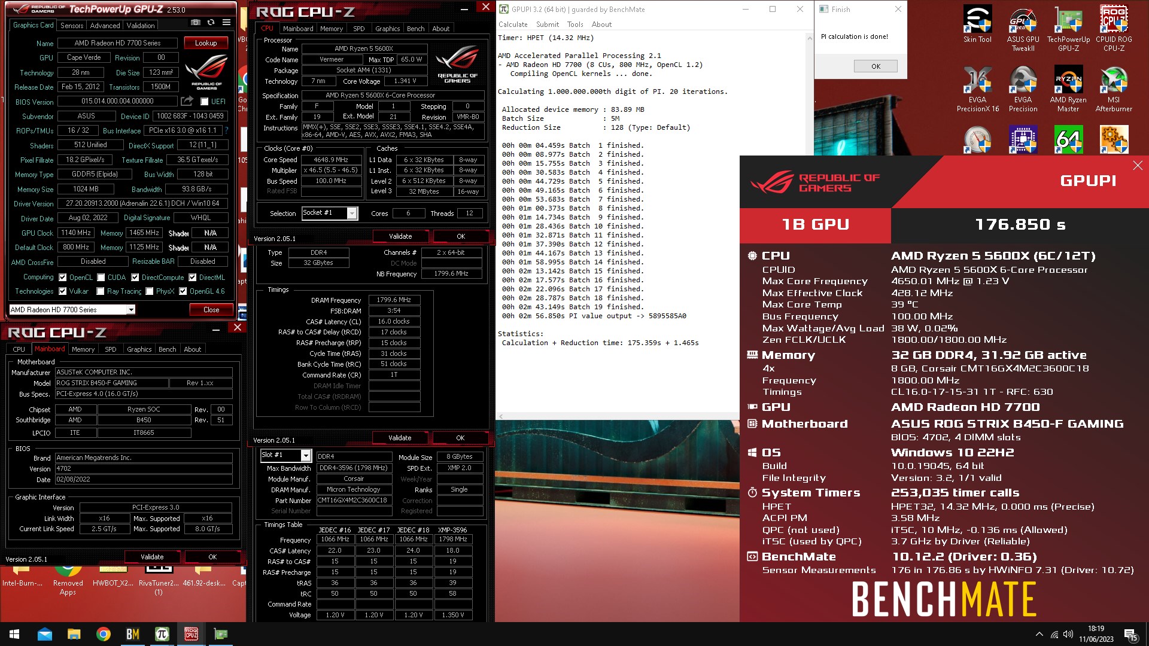Click the Windows Start button
Image resolution: width=1149 pixels, height=646 pixels.
click(x=14, y=634)
